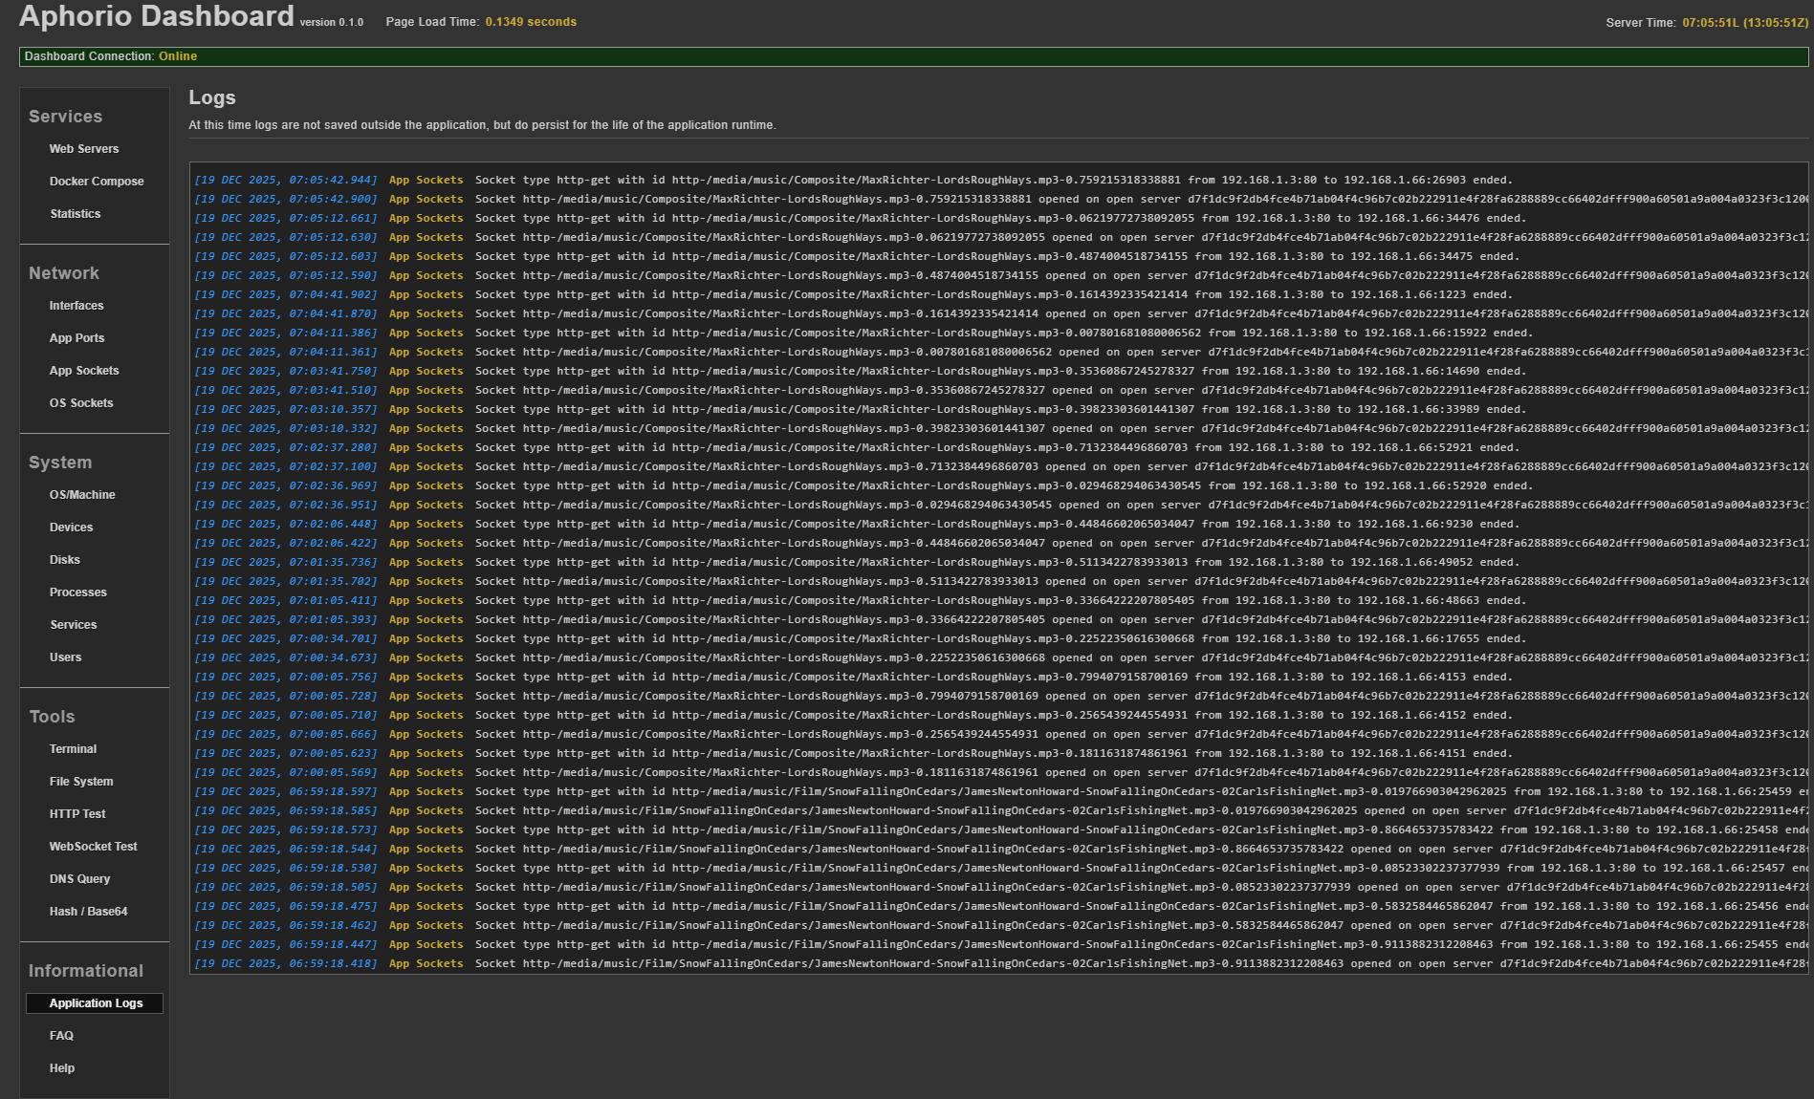Select the highlighted Application Logs item
This screenshot has height=1099, width=1814.
point(96,1003)
